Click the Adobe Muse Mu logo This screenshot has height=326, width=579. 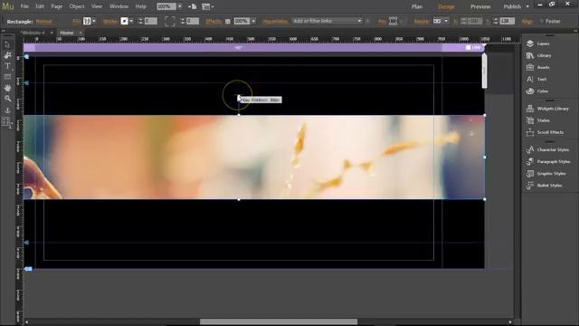point(8,6)
